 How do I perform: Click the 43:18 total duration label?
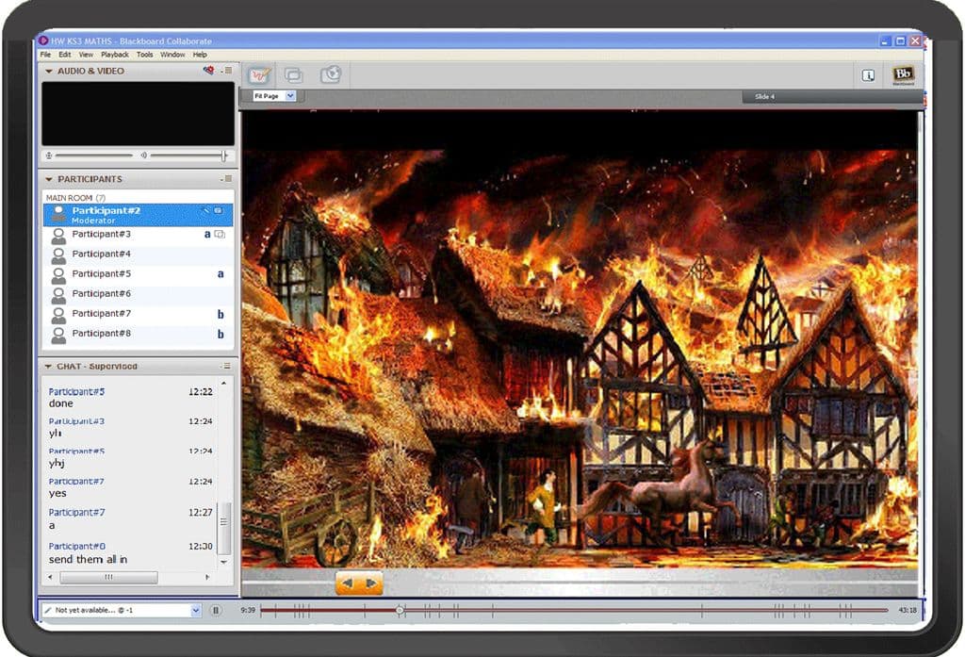(908, 610)
